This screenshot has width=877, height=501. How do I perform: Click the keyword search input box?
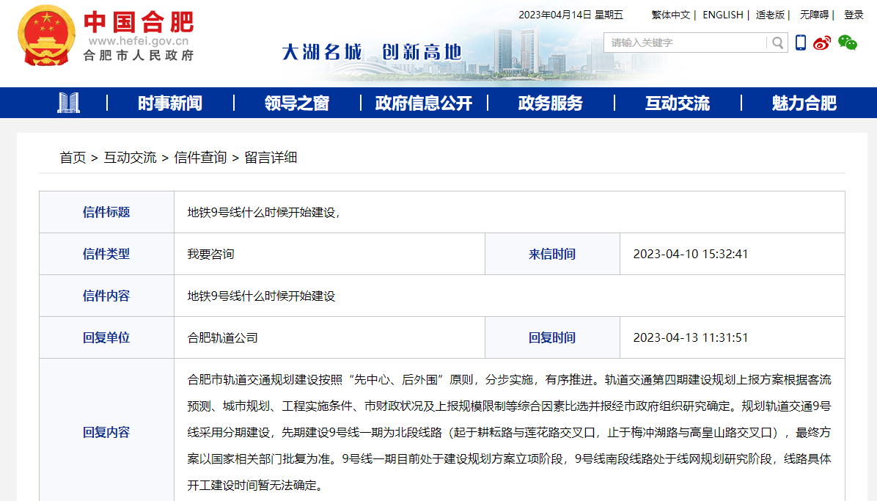686,43
